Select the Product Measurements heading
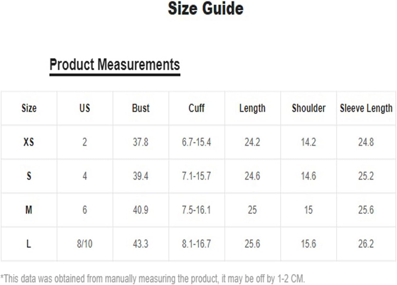This screenshot has width=397, height=285. click(115, 64)
